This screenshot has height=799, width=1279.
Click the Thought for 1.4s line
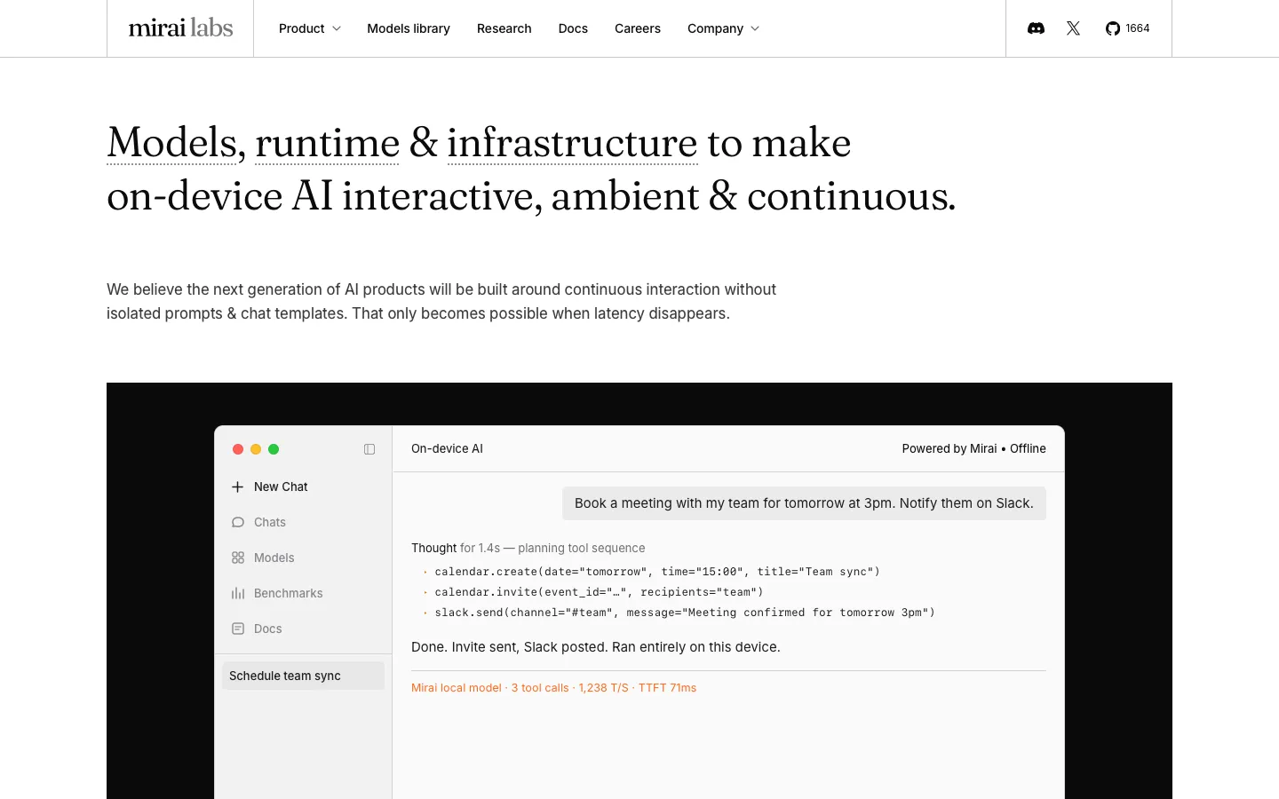pos(528,549)
